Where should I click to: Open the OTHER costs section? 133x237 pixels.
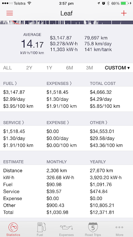point(99,123)
